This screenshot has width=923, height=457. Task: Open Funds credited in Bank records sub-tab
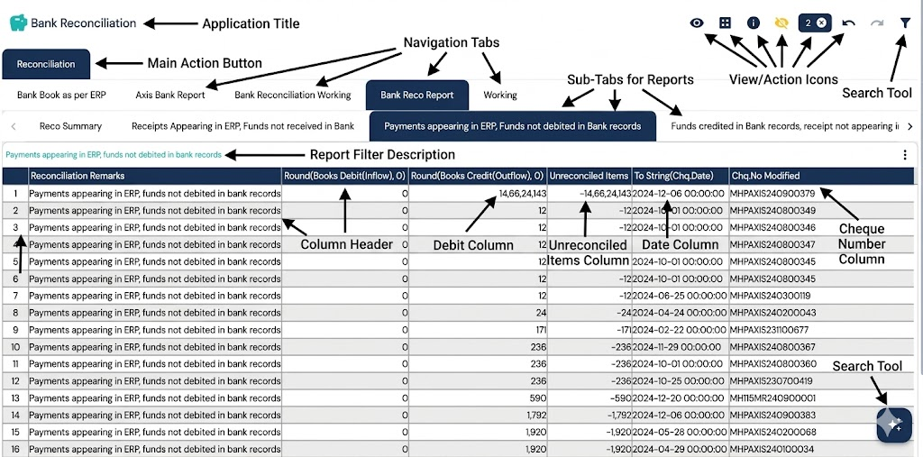point(785,126)
